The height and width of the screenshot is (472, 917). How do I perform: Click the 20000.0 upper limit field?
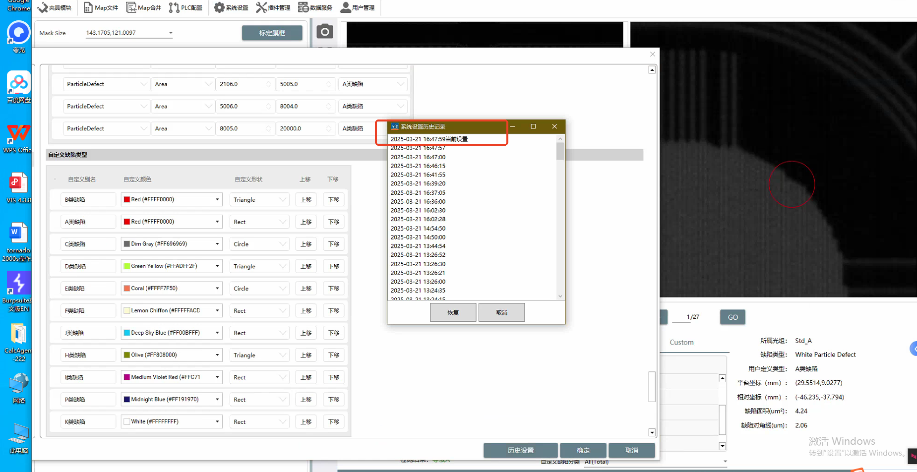click(x=306, y=128)
